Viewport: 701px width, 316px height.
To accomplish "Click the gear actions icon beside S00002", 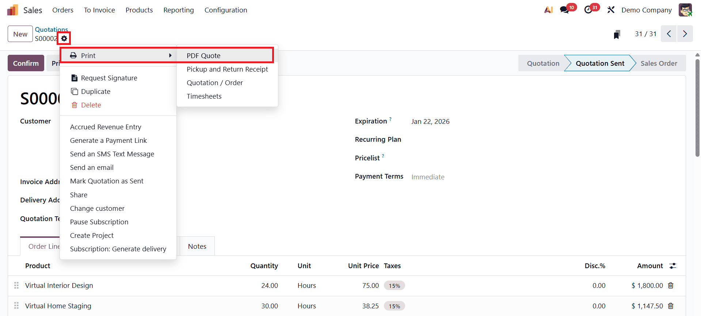I will click(x=64, y=38).
